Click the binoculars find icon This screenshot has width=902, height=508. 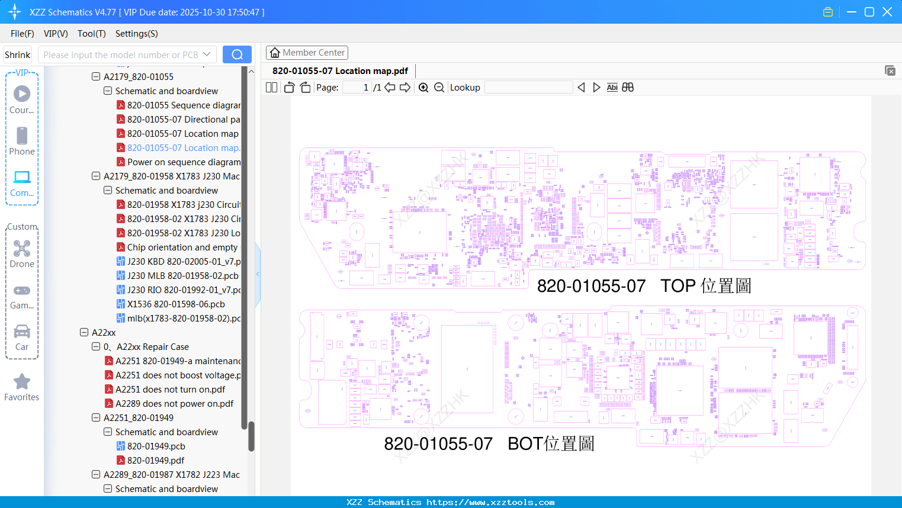tap(628, 88)
